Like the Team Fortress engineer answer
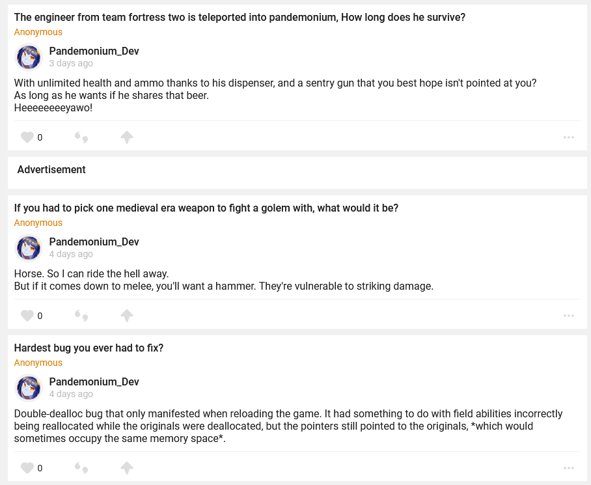This screenshot has width=591, height=485. coord(27,137)
